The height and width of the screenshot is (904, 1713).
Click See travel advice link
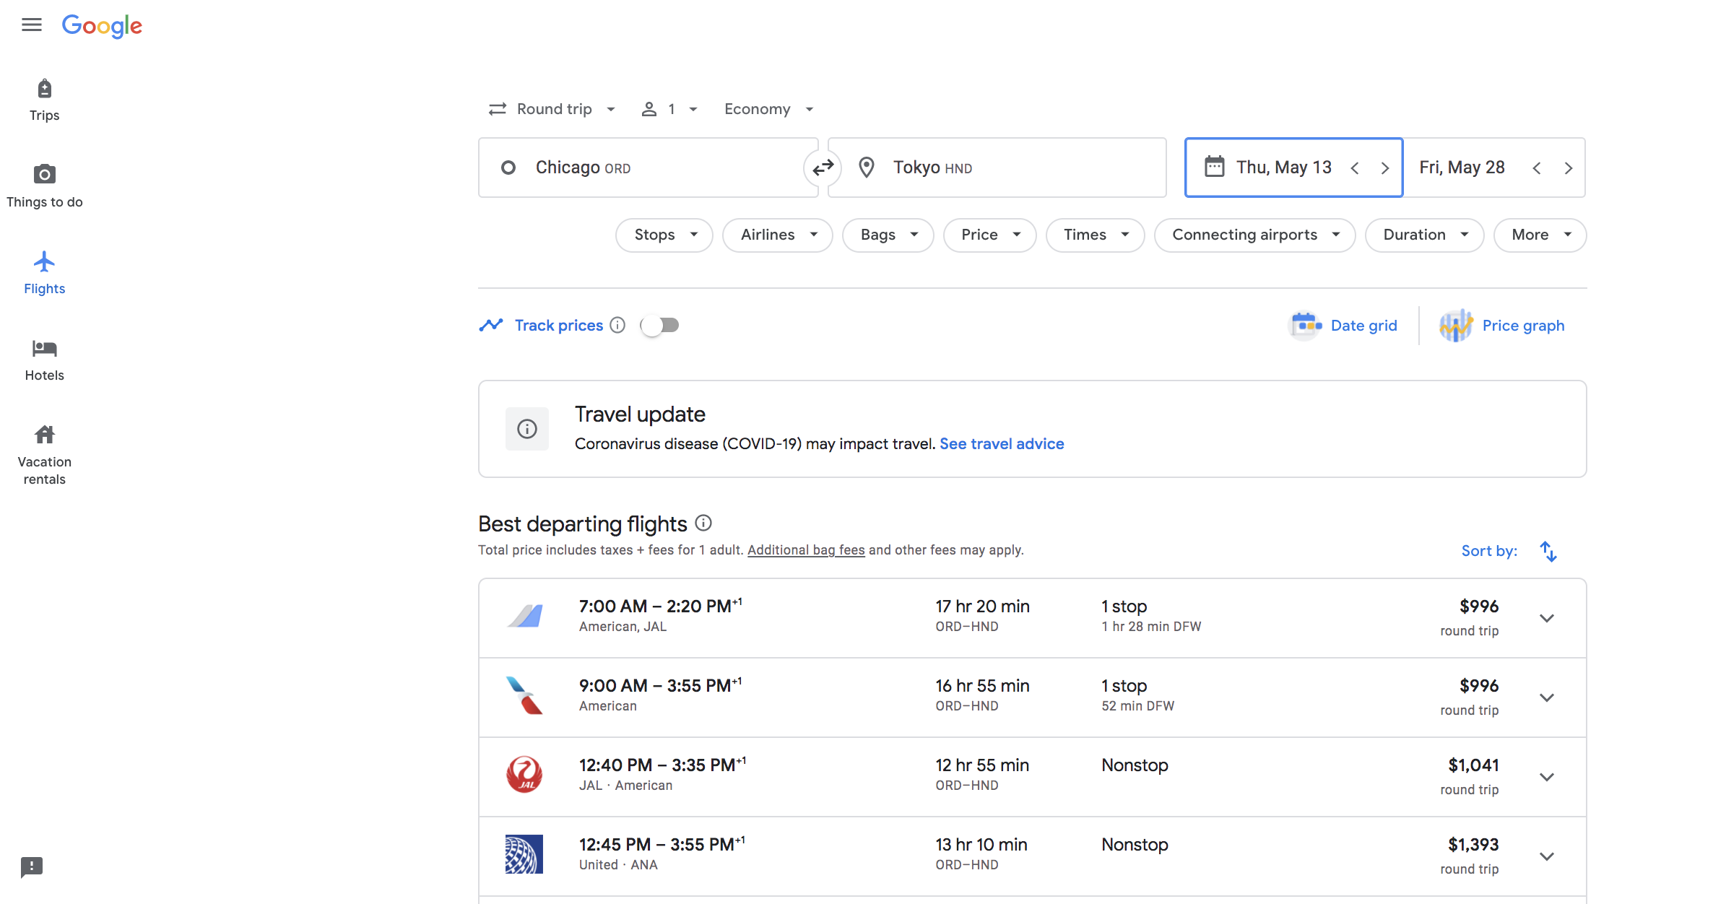point(1000,443)
